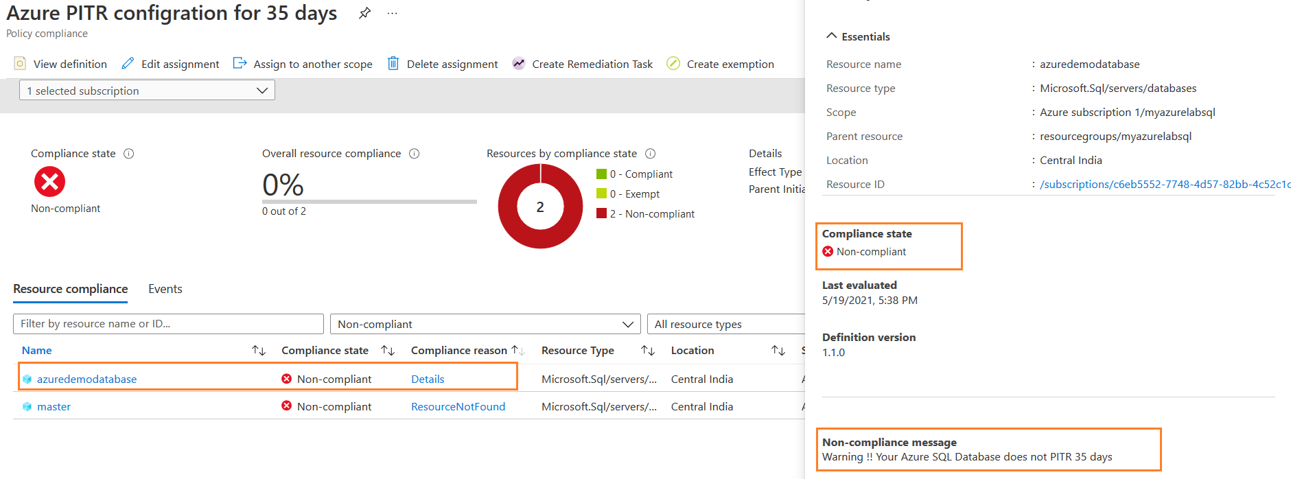The height and width of the screenshot is (479, 1291).
Task: Open the selected subscription dropdown
Action: click(147, 91)
